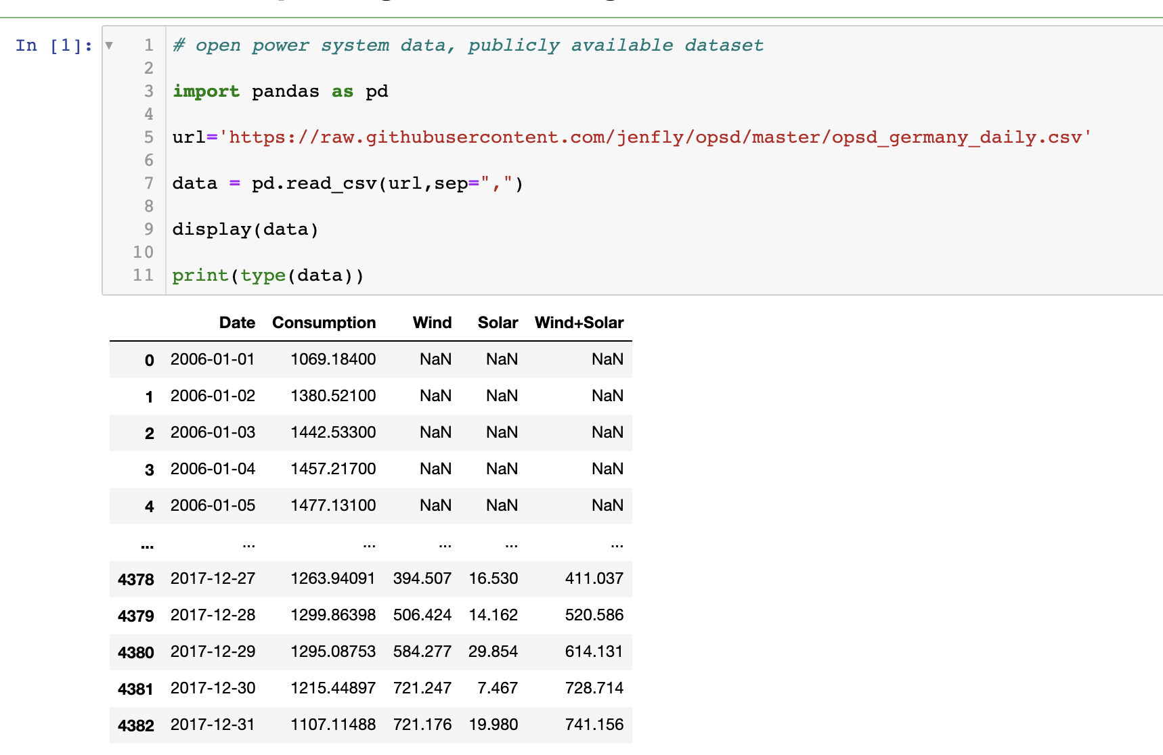Collapse the code cell disclosure triangle

click(x=110, y=45)
